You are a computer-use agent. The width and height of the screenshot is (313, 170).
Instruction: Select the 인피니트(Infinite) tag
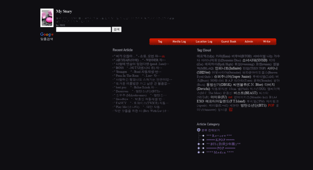[x=228, y=68]
